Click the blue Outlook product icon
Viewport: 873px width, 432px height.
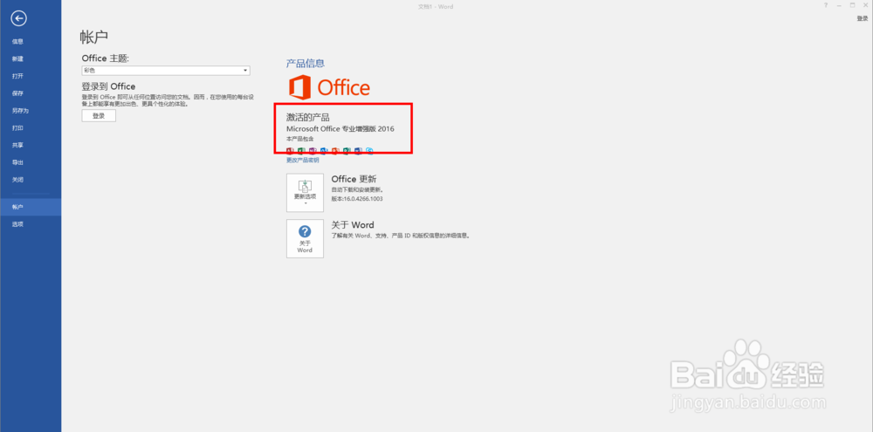click(x=324, y=151)
